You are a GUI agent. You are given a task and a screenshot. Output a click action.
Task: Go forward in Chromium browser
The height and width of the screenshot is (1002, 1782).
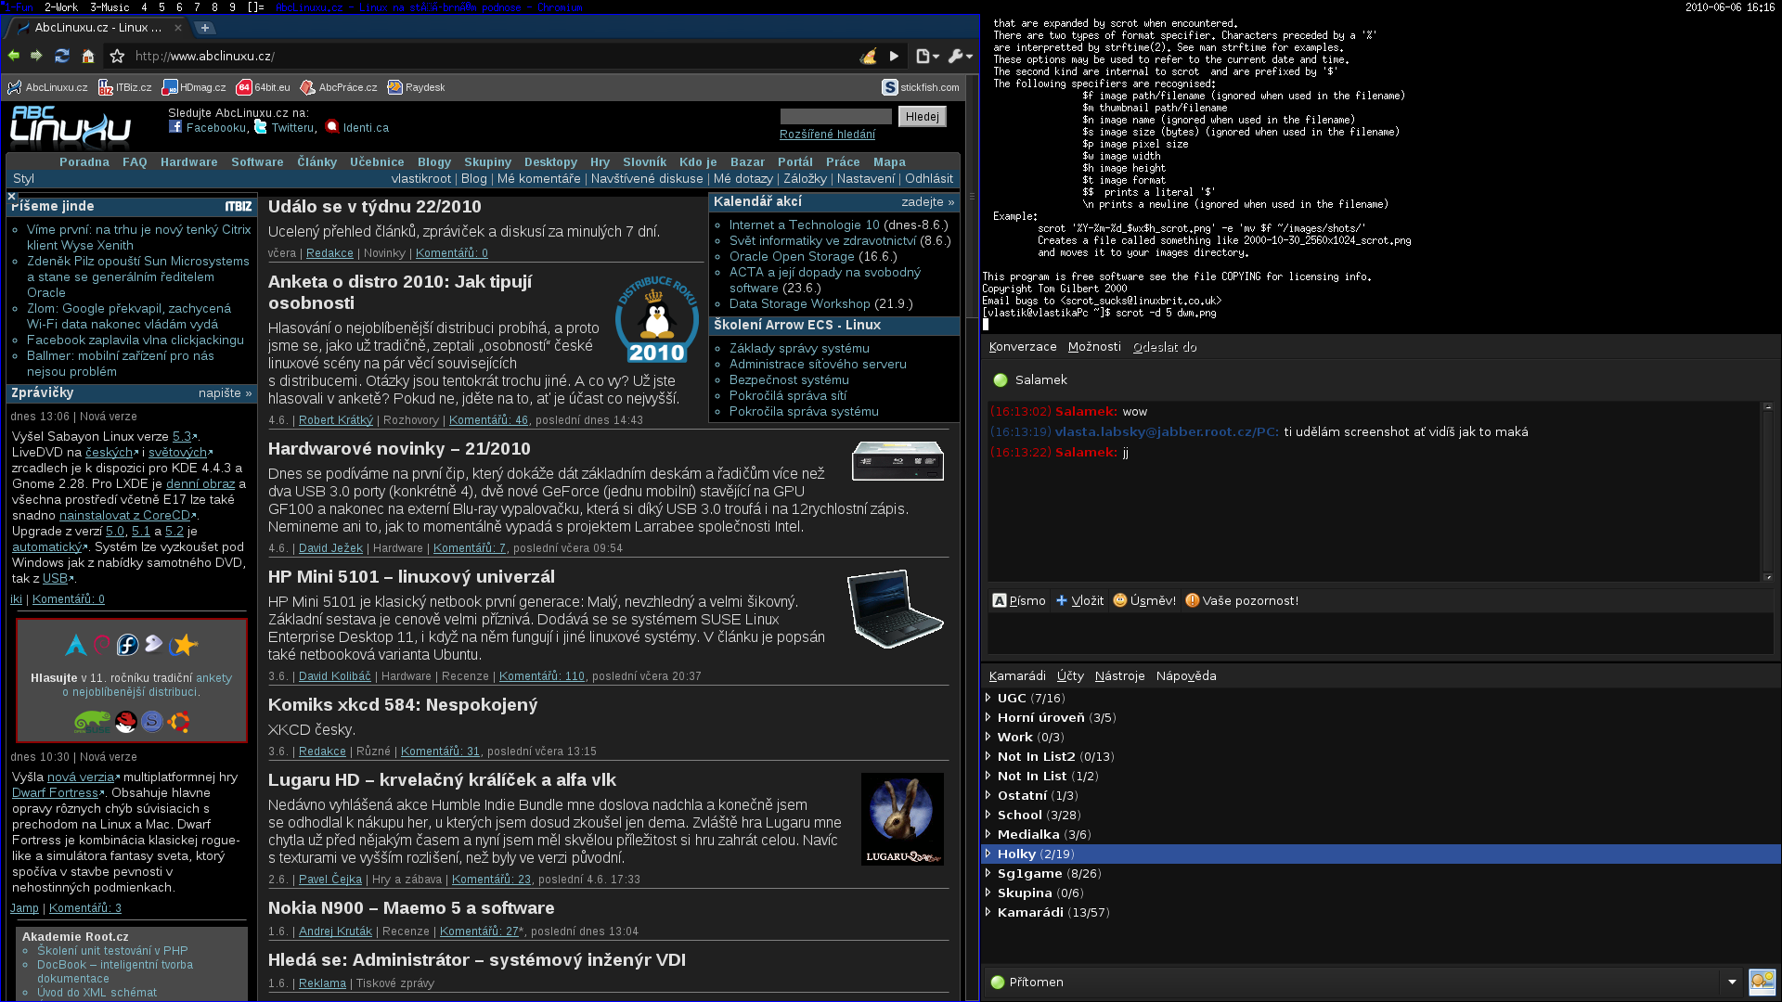point(36,56)
